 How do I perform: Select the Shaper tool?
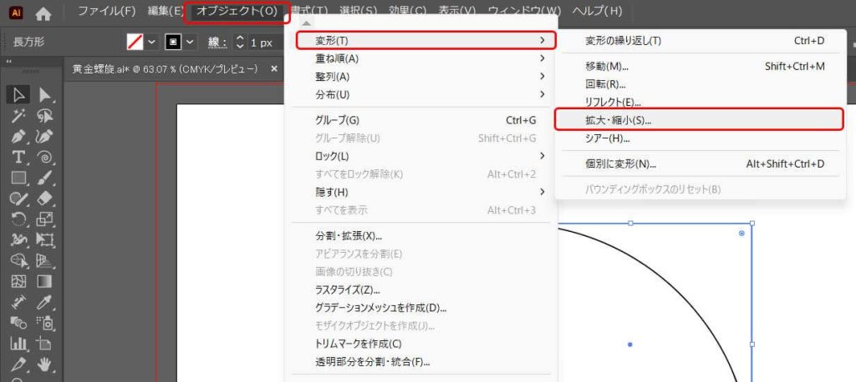coord(18,199)
